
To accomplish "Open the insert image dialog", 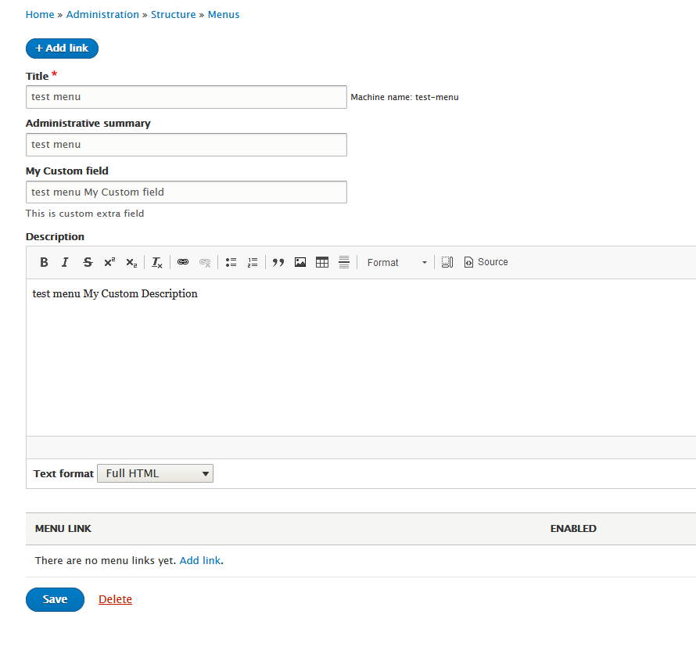I will [x=300, y=263].
